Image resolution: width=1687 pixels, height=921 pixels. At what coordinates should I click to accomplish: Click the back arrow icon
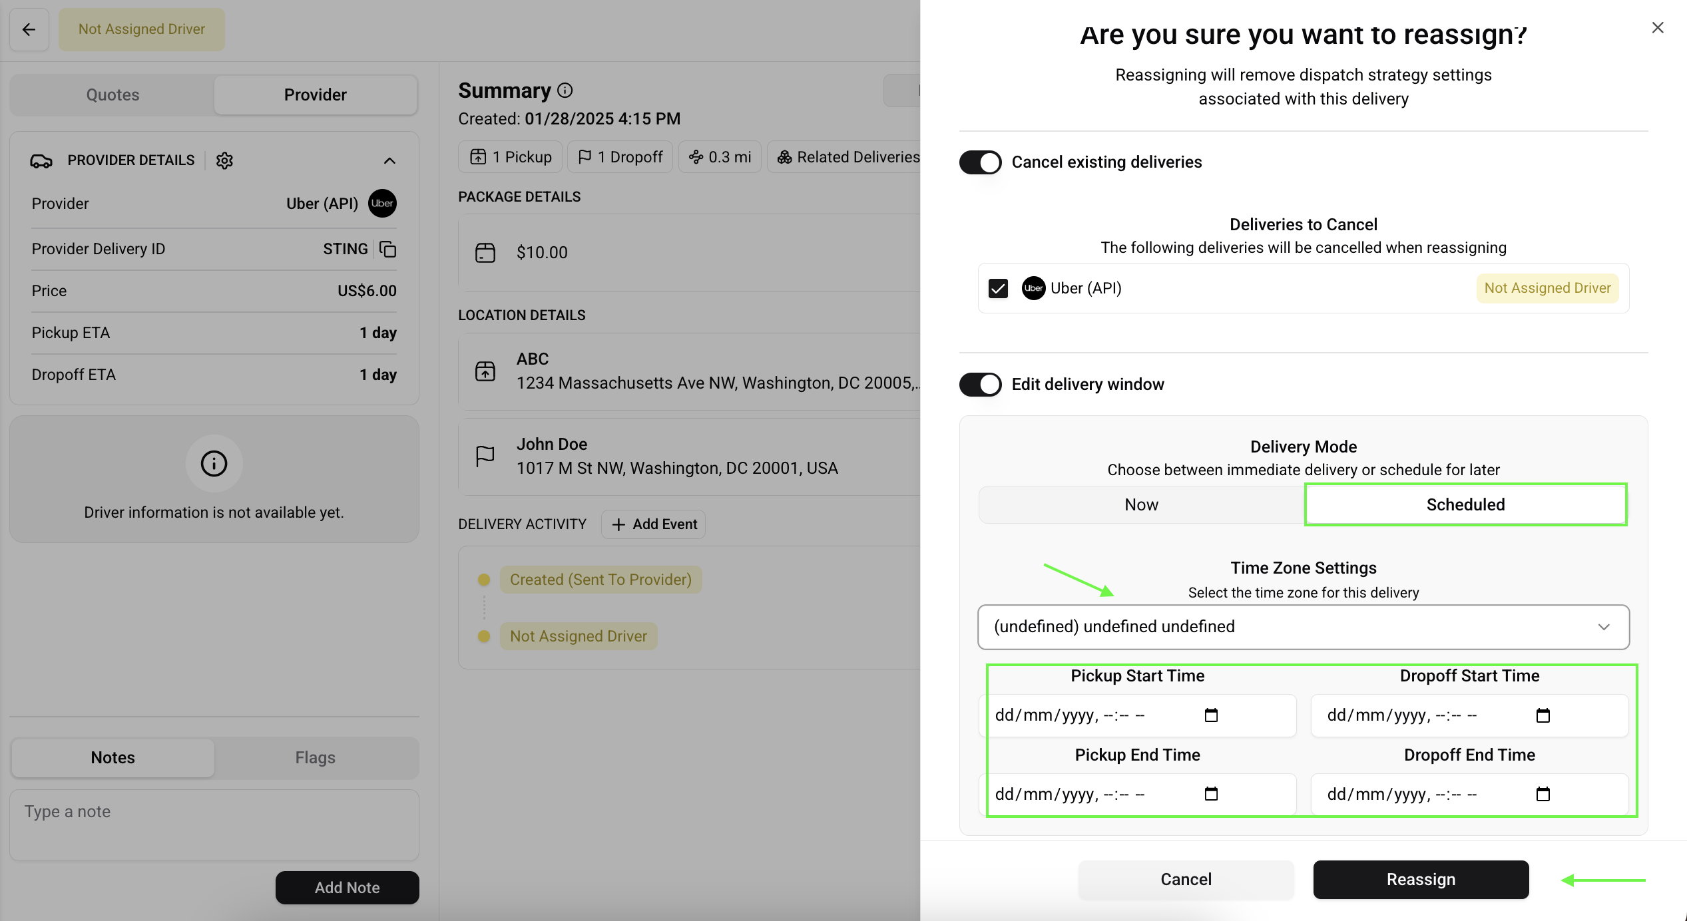(x=29, y=29)
